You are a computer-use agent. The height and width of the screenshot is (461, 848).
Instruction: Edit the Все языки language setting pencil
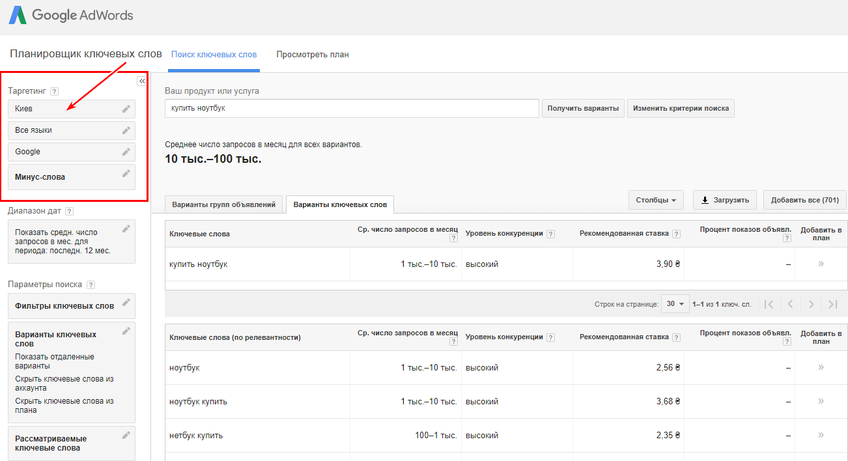(x=126, y=130)
